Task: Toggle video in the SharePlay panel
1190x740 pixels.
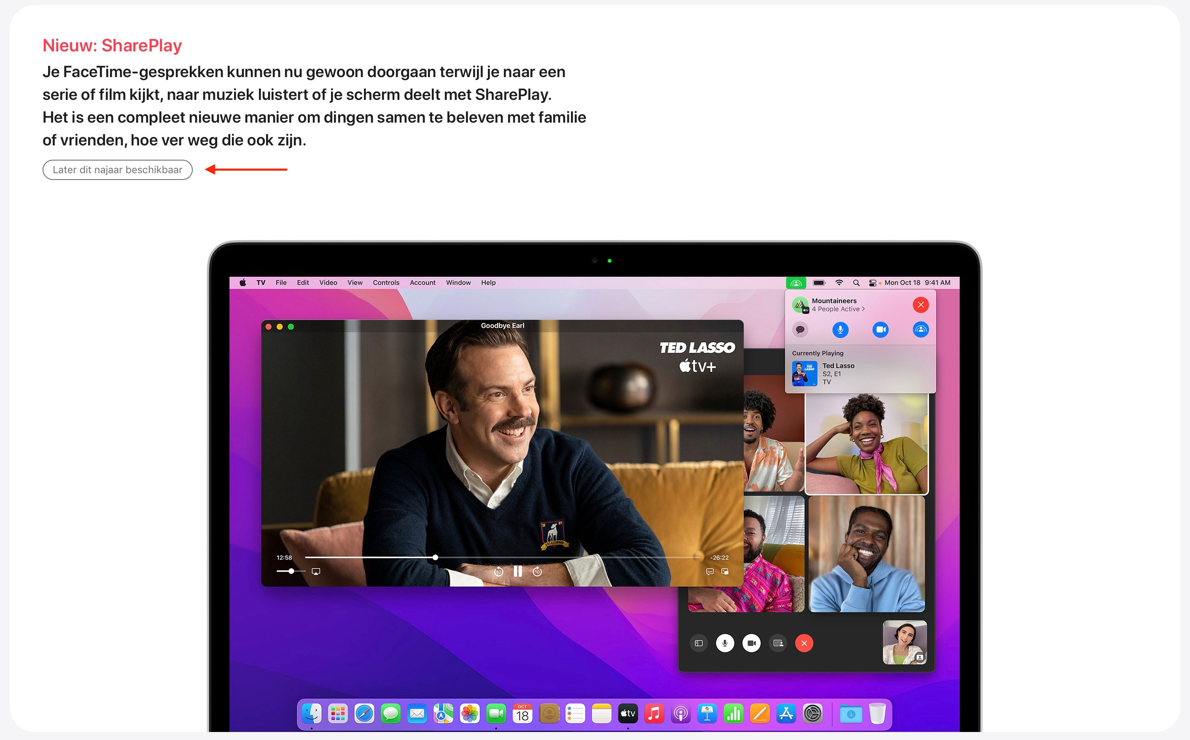Action: pos(880,330)
